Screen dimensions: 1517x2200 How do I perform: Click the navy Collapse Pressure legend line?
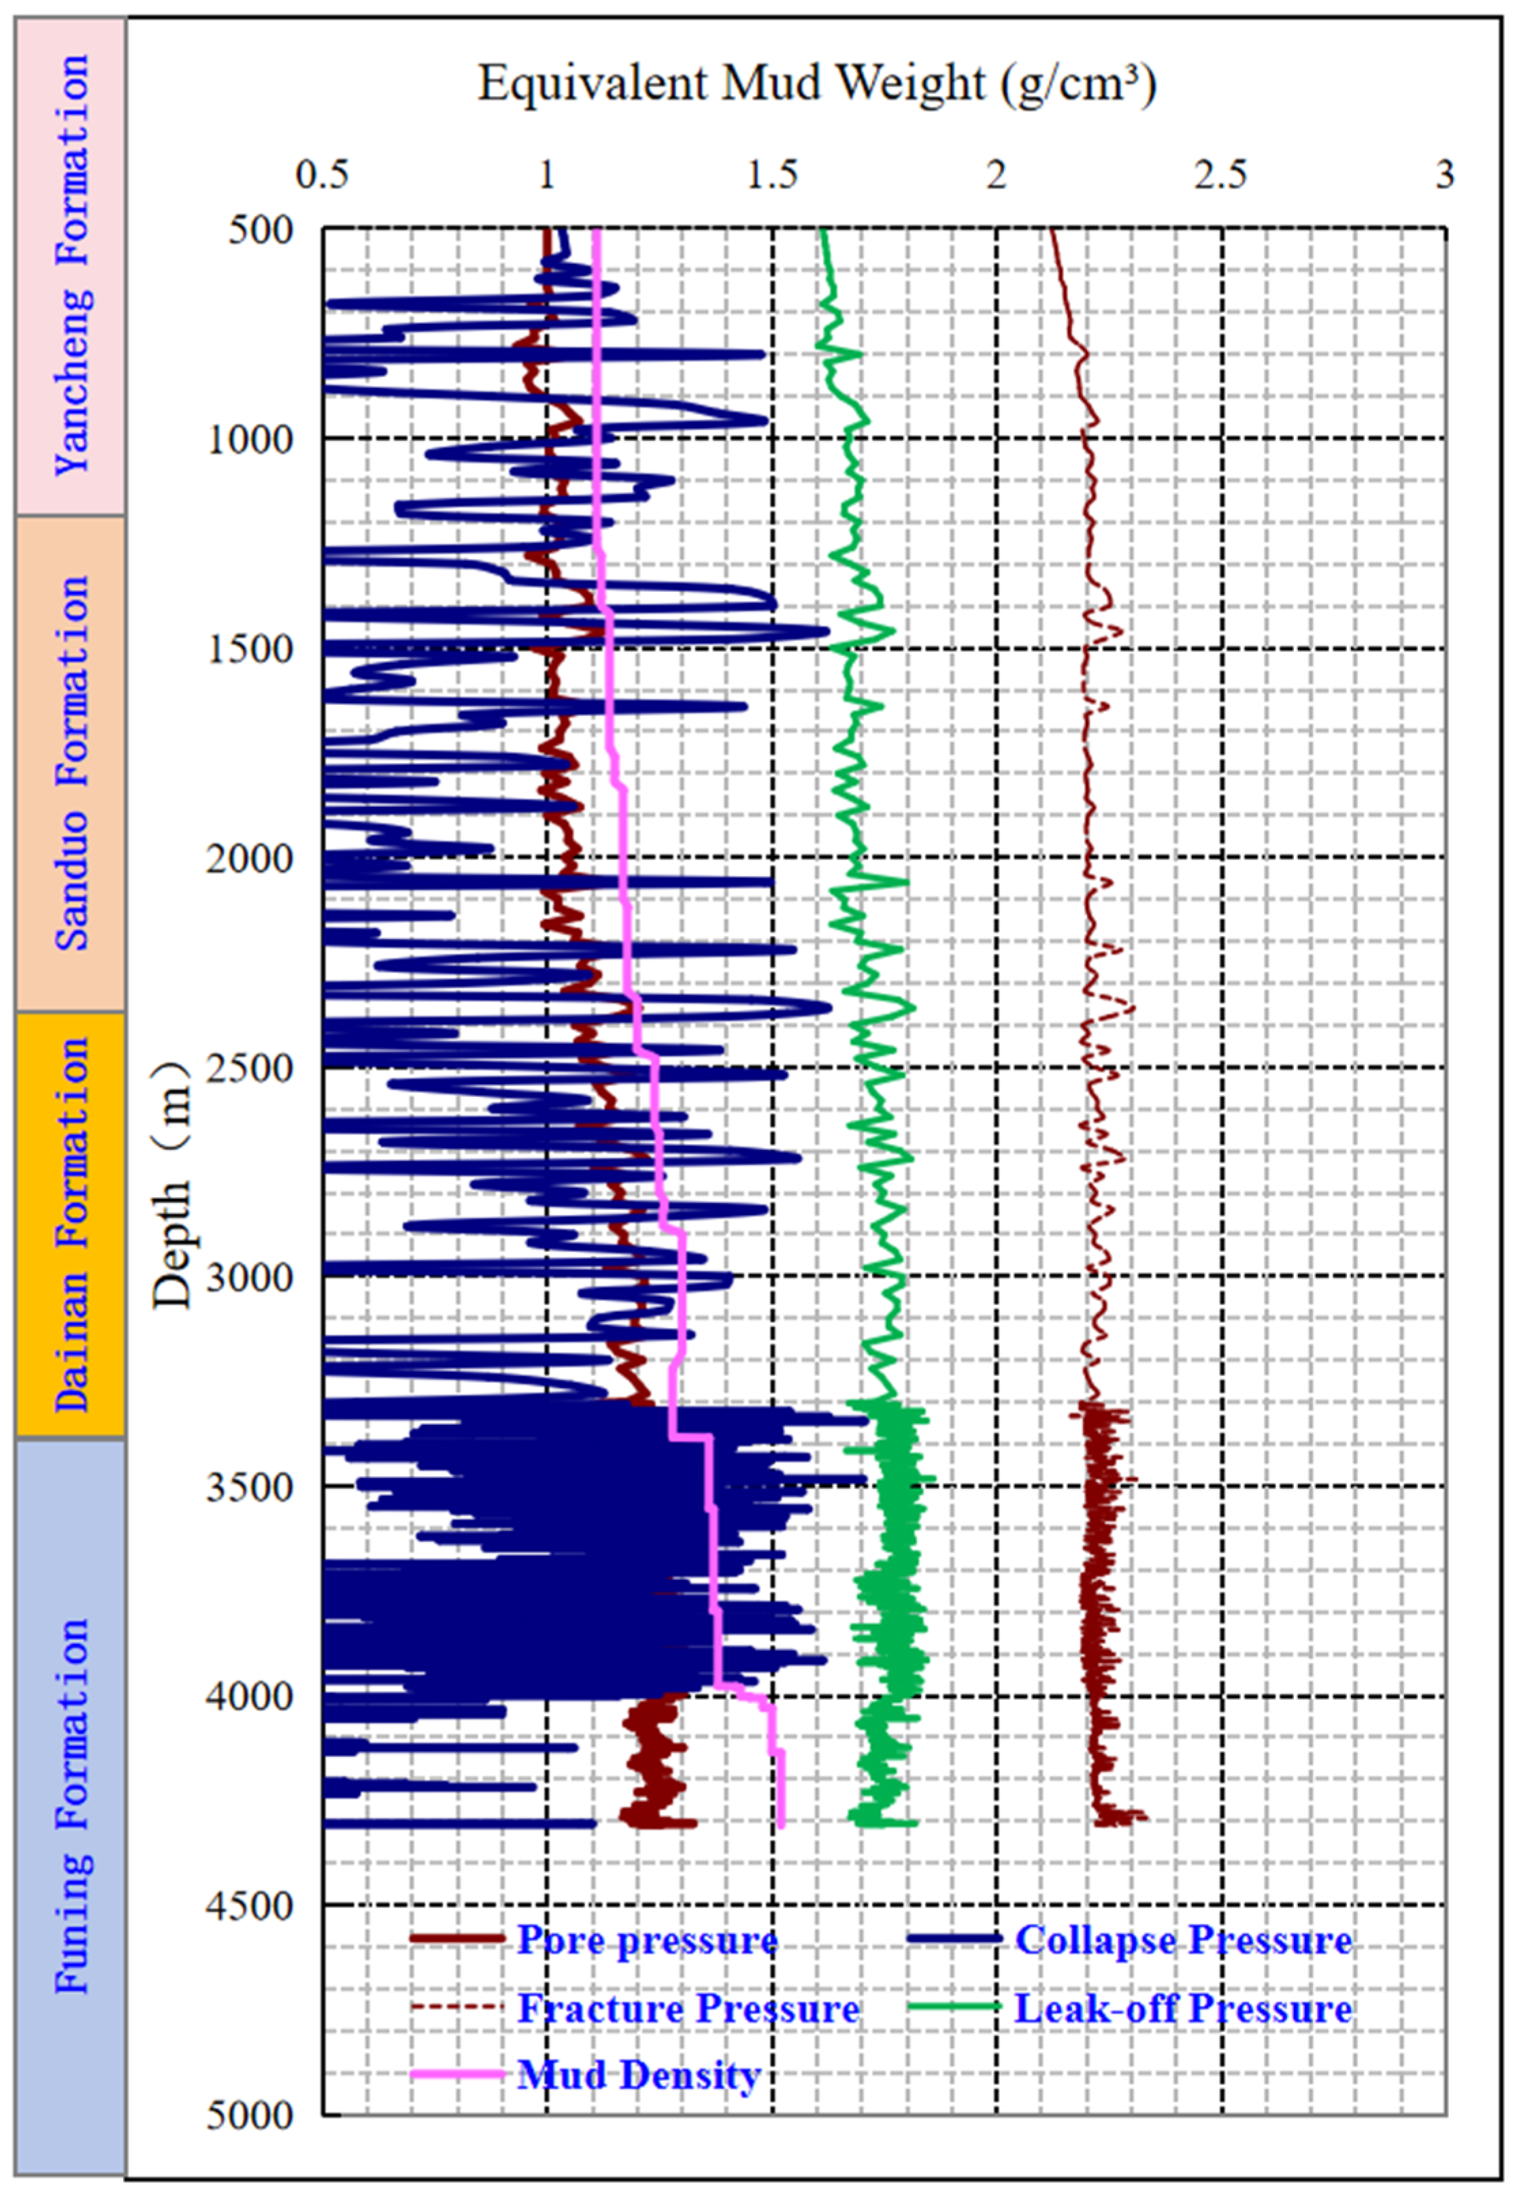[x=953, y=1939]
